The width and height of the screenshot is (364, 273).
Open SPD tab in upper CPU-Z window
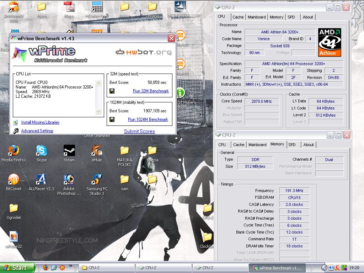click(x=292, y=17)
